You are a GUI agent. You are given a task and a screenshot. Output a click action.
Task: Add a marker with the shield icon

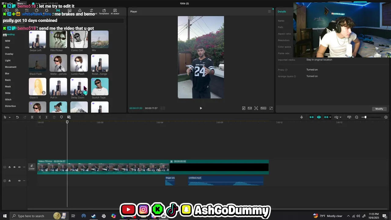click(x=61, y=117)
